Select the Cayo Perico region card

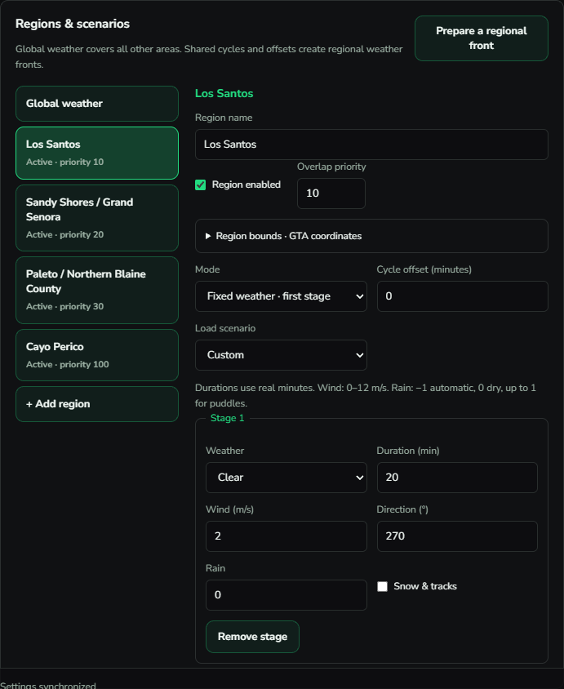click(97, 355)
